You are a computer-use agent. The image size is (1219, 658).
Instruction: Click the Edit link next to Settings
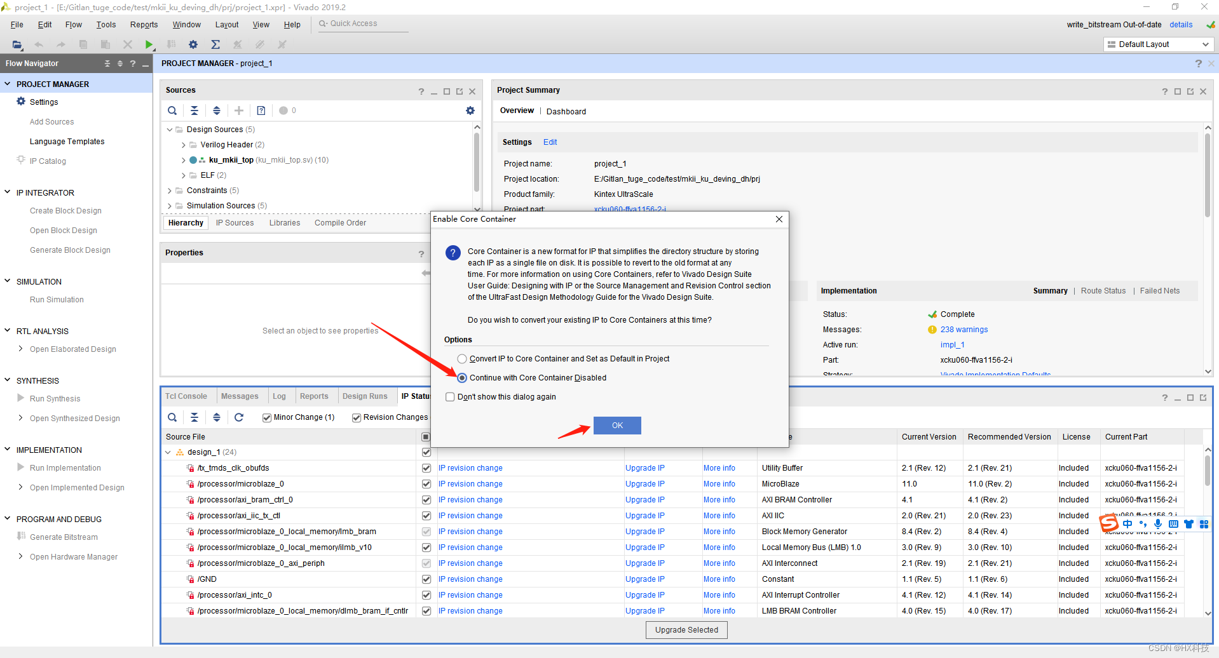[550, 142]
